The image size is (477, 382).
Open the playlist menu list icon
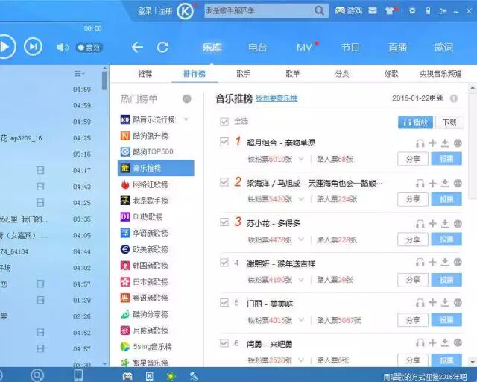(x=79, y=74)
